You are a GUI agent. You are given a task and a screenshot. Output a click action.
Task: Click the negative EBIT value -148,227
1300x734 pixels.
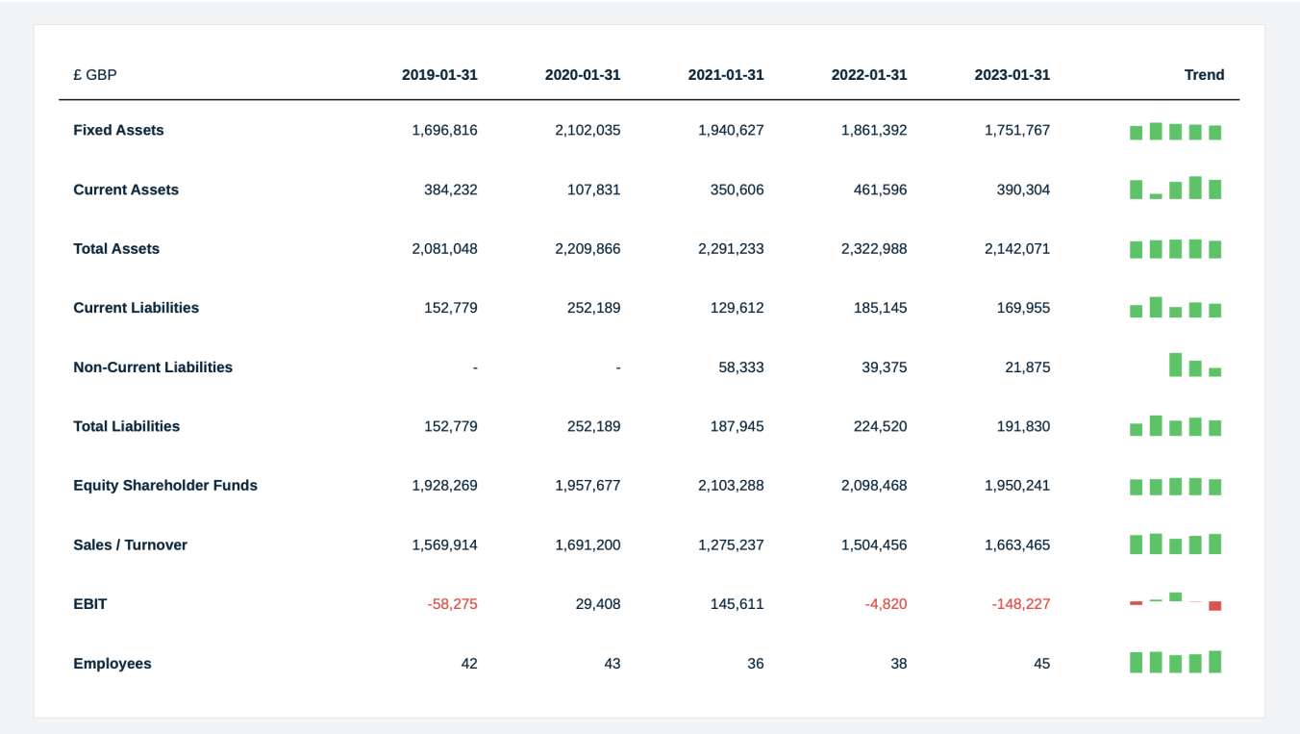(1021, 604)
